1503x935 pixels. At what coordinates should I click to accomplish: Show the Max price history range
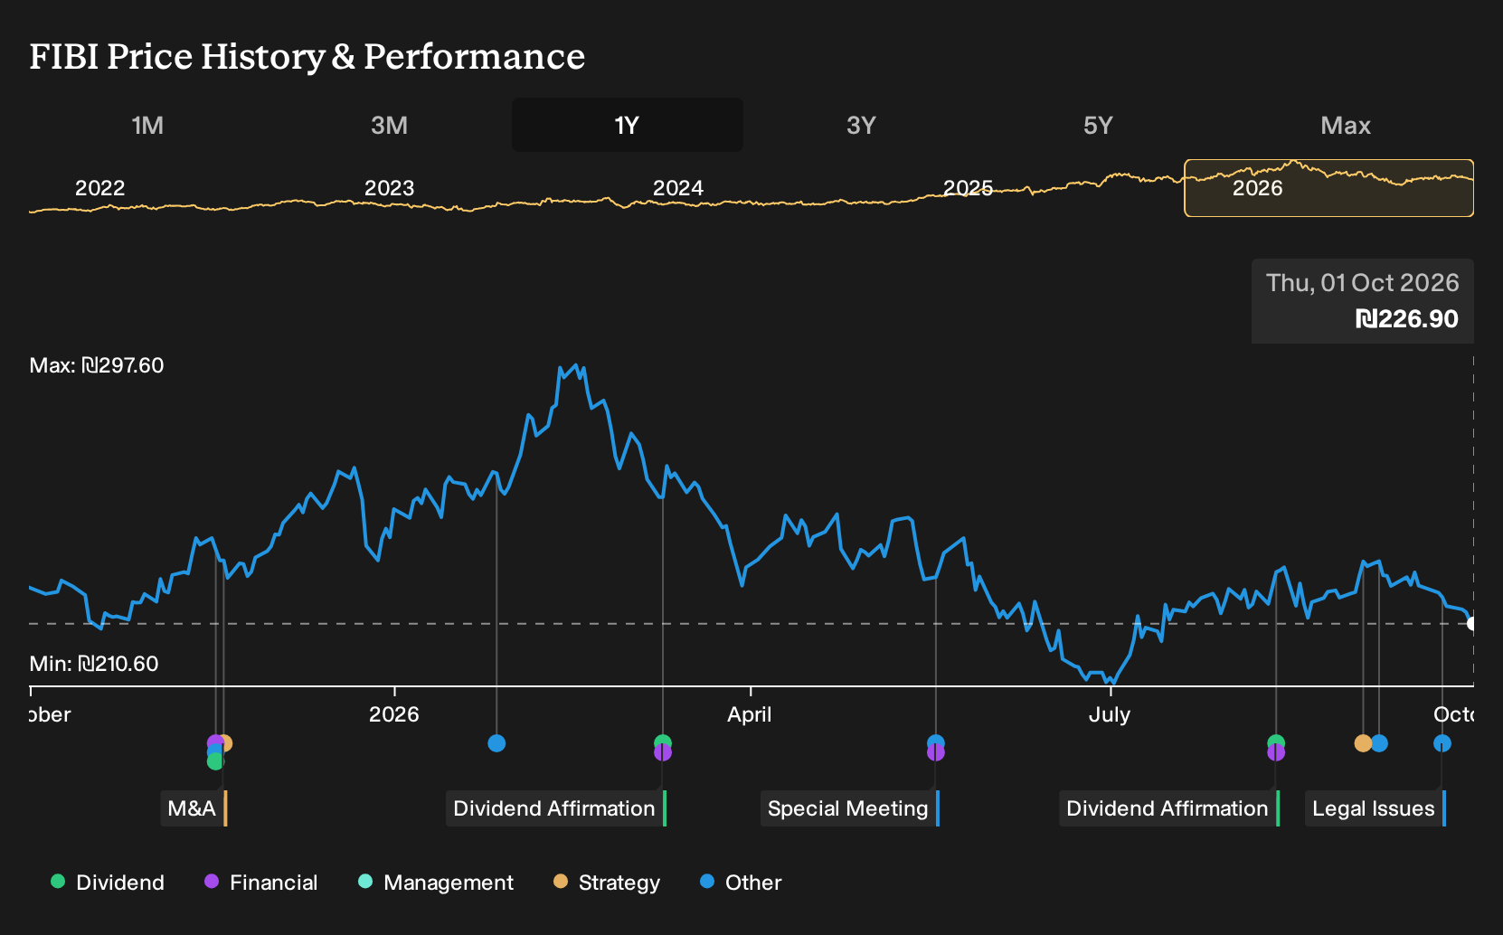(x=1346, y=126)
